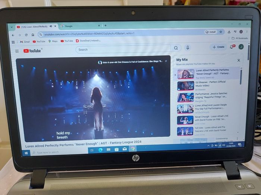Open the apps grid icon in bookmarks bar
The width and height of the screenshot is (261, 195).
(13, 42)
